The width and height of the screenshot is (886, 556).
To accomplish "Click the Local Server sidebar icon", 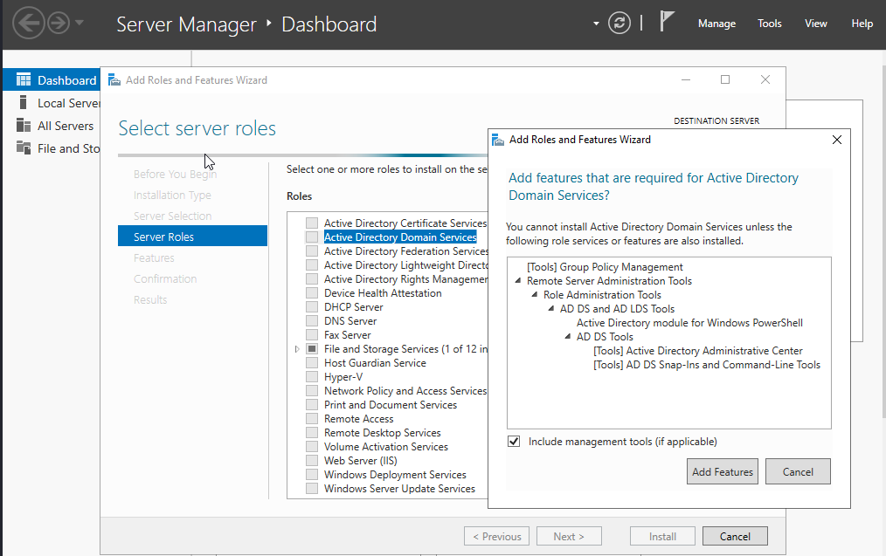I will (x=24, y=103).
